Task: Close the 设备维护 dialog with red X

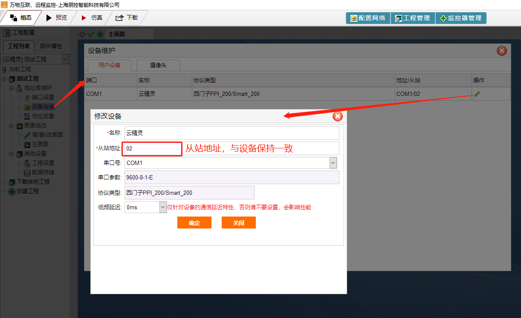Action: [x=502, y=51]
